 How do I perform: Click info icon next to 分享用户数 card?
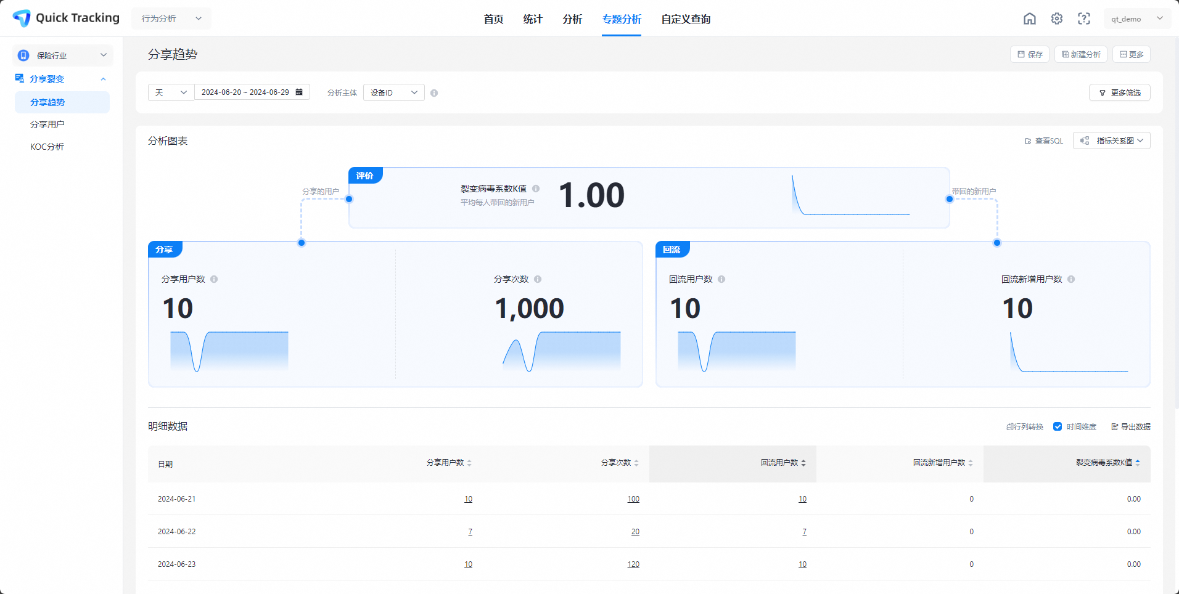click(214, 279)
